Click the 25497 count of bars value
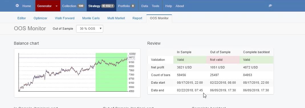305x108 pixels. tap(215, 75)
